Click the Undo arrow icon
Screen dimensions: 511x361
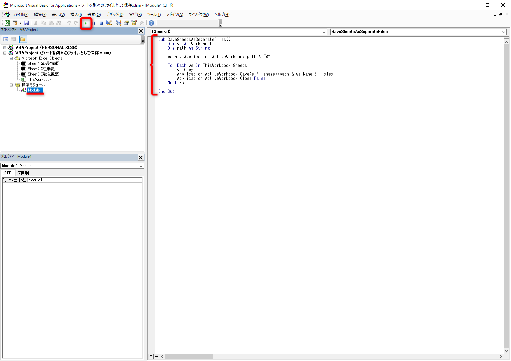click(x=68, y=23)
